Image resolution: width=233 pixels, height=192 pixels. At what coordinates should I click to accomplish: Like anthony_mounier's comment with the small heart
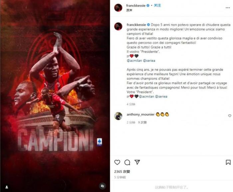point(230,115)
